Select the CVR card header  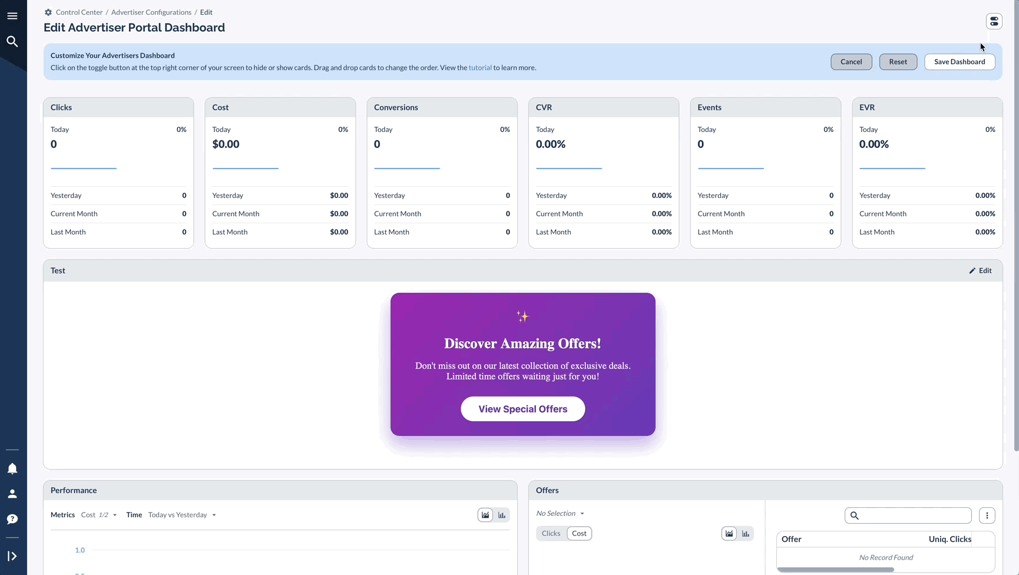604,107
